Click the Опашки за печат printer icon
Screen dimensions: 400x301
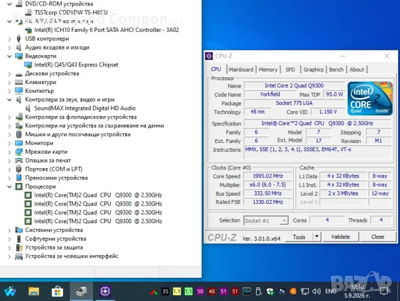coord(19,161)
